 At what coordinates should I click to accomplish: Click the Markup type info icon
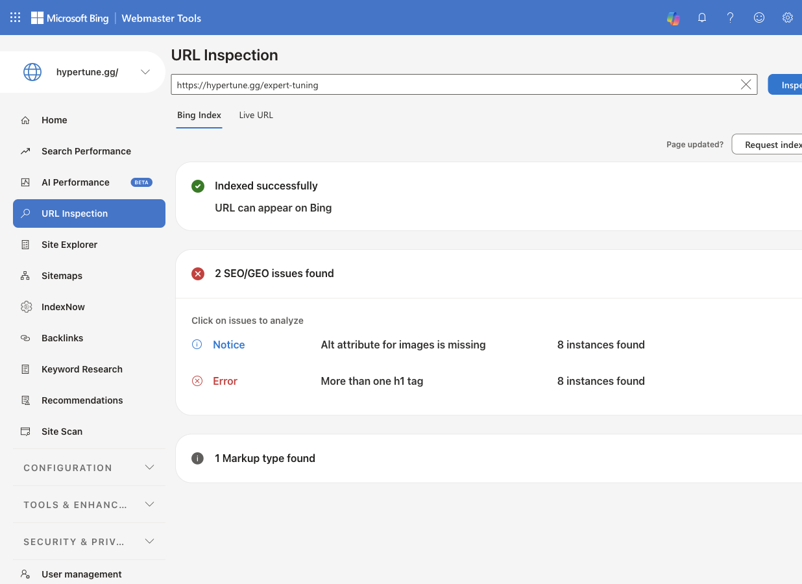click(x=198, y=459)
